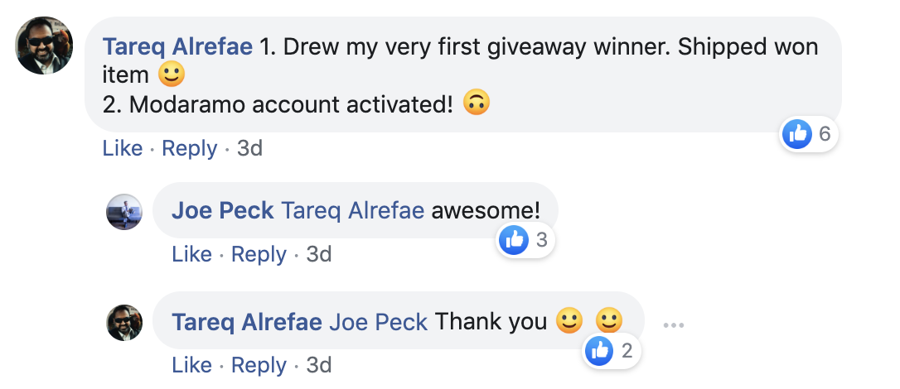900x389 pixels.
Task: Reply to the 'Thank you' comment
Action: coord(259,365)
